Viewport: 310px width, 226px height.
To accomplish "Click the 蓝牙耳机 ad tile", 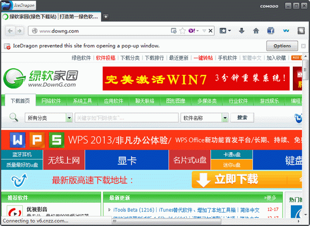I will (22, 155).
